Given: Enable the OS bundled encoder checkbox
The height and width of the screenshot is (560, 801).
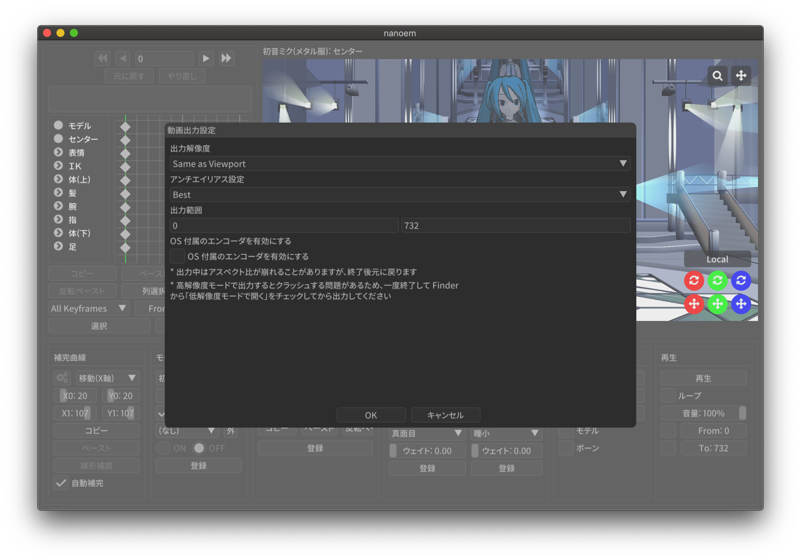Looking at the screenshot, I should (x=177, y=256).
